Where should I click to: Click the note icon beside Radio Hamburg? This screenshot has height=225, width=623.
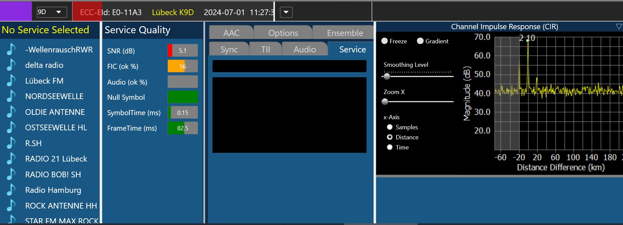11,190
